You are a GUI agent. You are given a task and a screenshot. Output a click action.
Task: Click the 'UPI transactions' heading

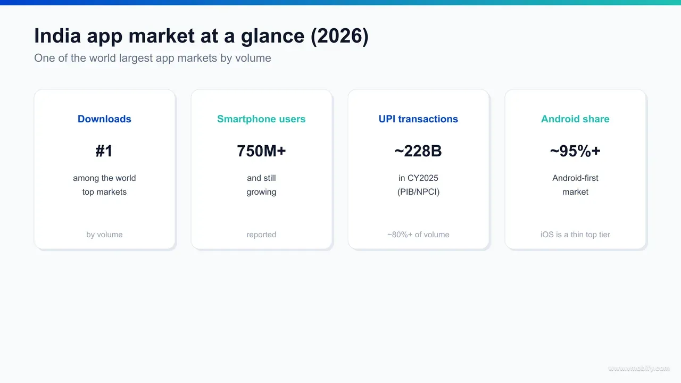click(x=418, y=119)
